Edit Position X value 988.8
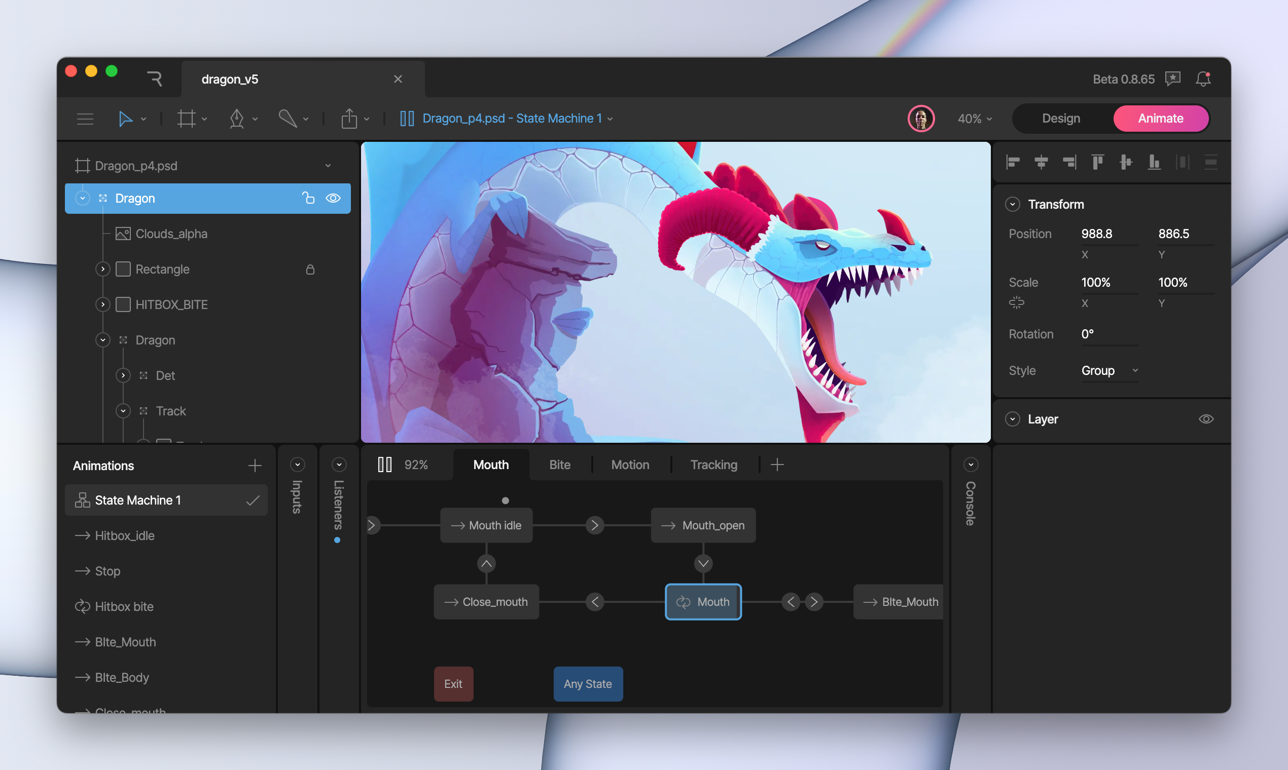Viewport: 1288px width, 770px height. pos(1110,234)
